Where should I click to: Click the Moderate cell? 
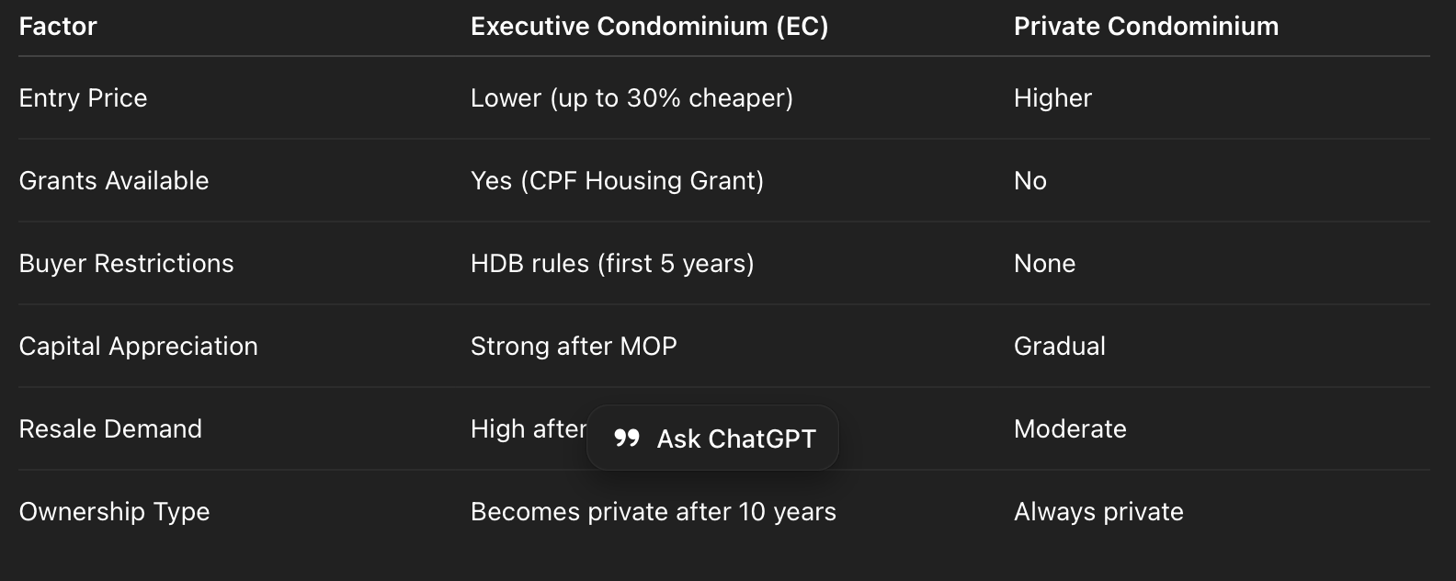[1070, 429]
